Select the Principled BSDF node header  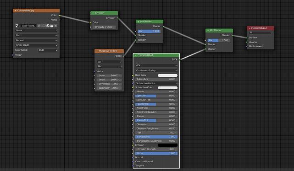156,55
